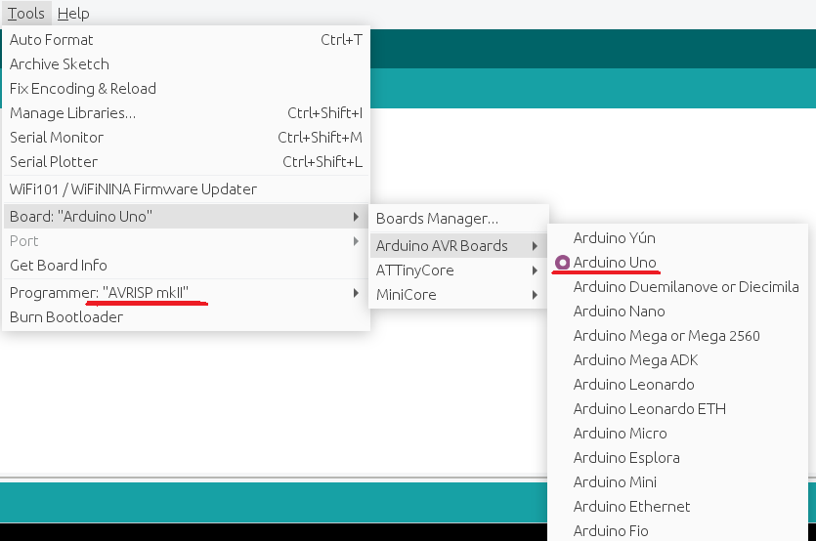Image resolution: width=816 pixels, height=541 pixels.
Task: Run Auto Format on the sketch
Action: point(187,39)
